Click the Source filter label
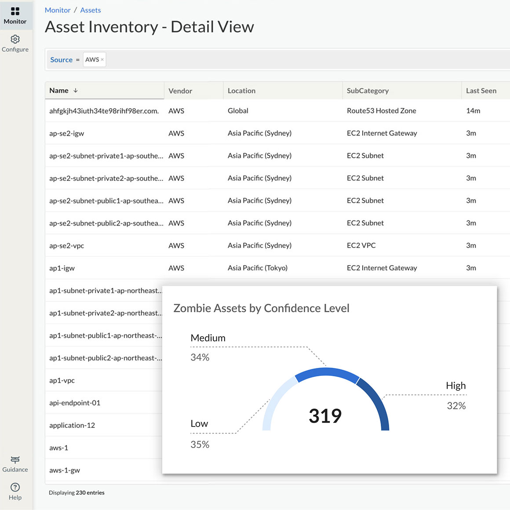The height and width of the screenshot is (510, 510). coord(61,60)
